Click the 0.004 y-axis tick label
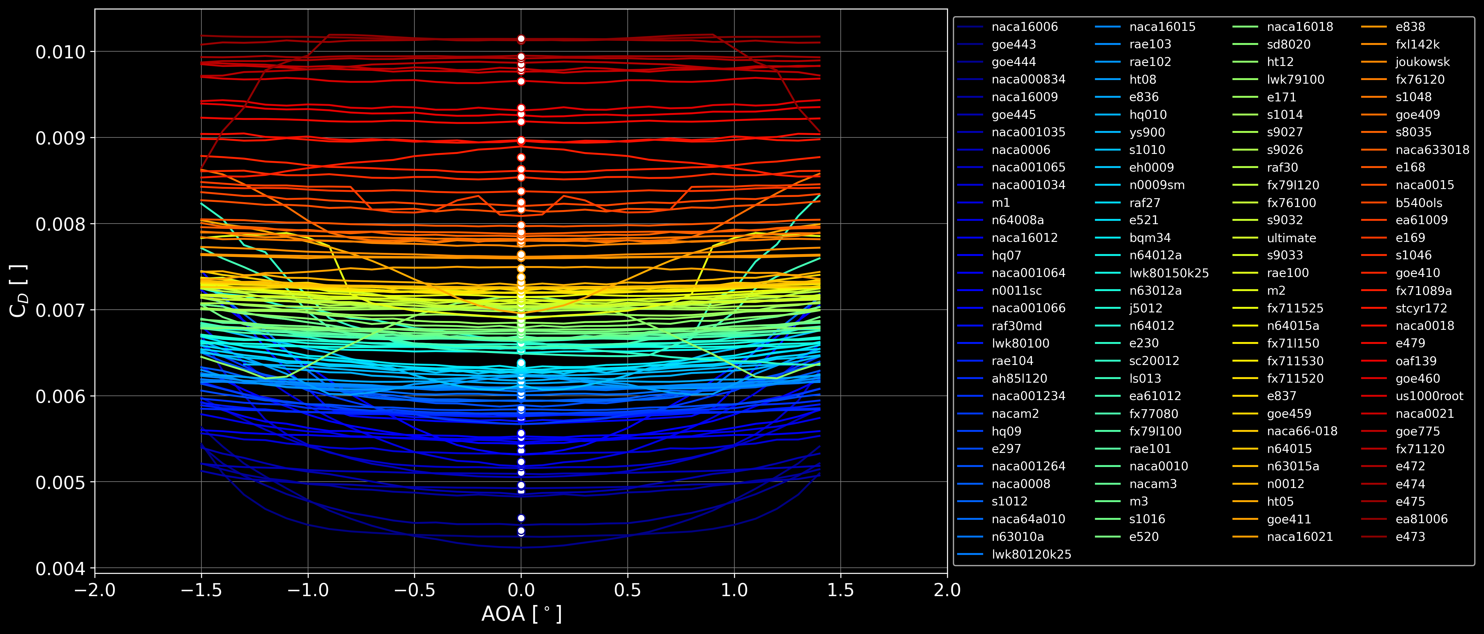Screen dimensions: 1484x634 (x=60, y=569)
